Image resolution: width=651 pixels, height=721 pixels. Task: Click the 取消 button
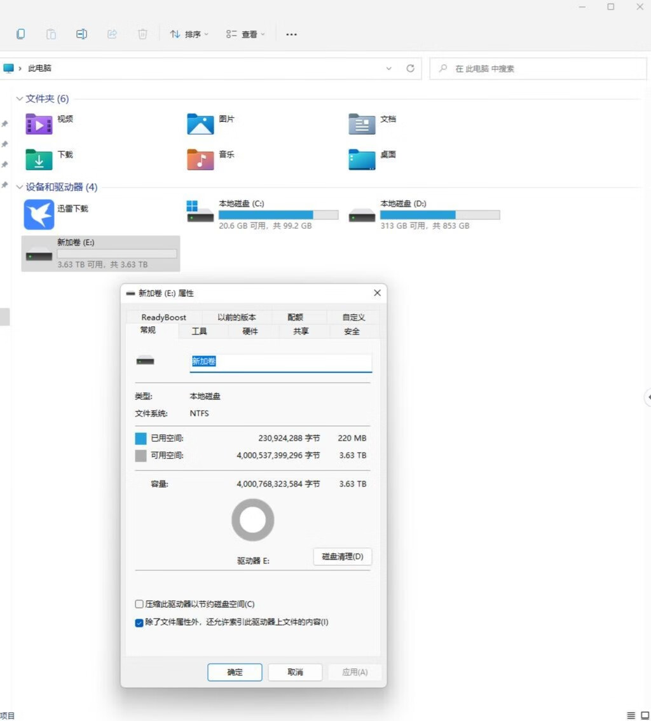(x=295, y=672)
